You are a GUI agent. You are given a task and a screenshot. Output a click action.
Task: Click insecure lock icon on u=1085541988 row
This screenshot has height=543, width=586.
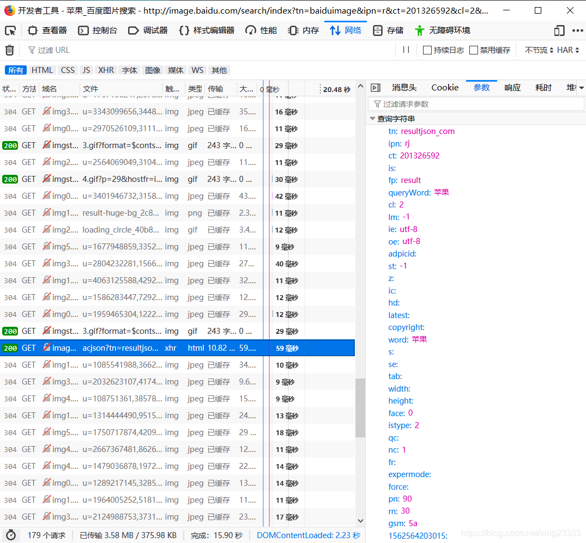[46, 364]
